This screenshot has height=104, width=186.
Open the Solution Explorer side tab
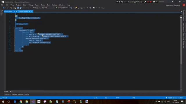click(x=184, y=16)
